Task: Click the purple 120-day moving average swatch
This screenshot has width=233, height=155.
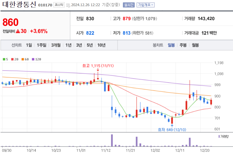Action: tap(33, 59)
